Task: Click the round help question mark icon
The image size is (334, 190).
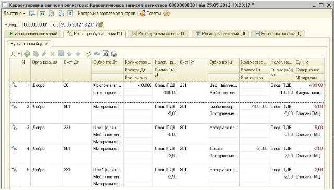Action: tap(166, 14)
